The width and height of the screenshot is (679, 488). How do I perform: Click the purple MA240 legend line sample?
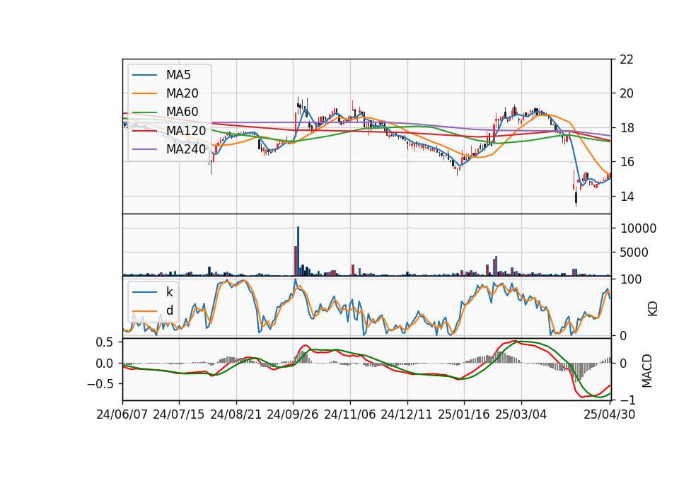144,149
